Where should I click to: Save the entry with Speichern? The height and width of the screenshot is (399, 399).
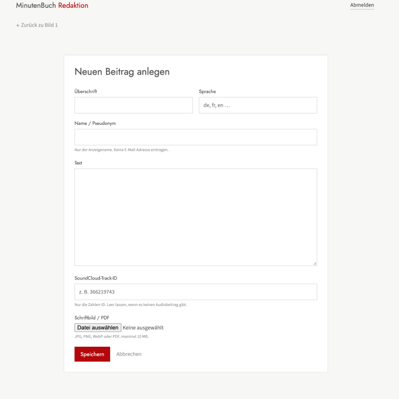(x=92, y=354)
